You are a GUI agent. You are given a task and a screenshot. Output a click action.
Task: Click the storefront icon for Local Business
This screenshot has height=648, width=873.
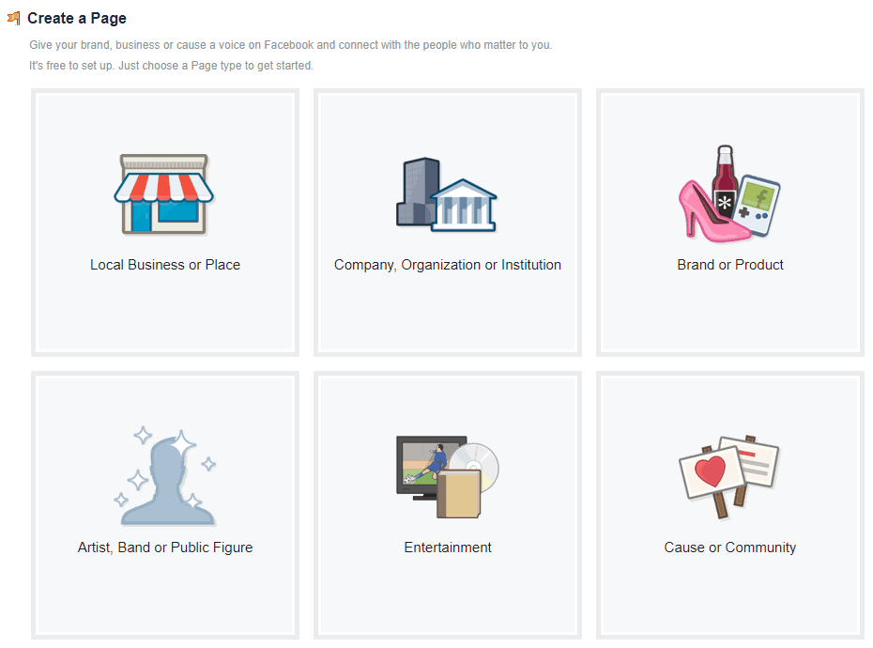pos(163,193)
